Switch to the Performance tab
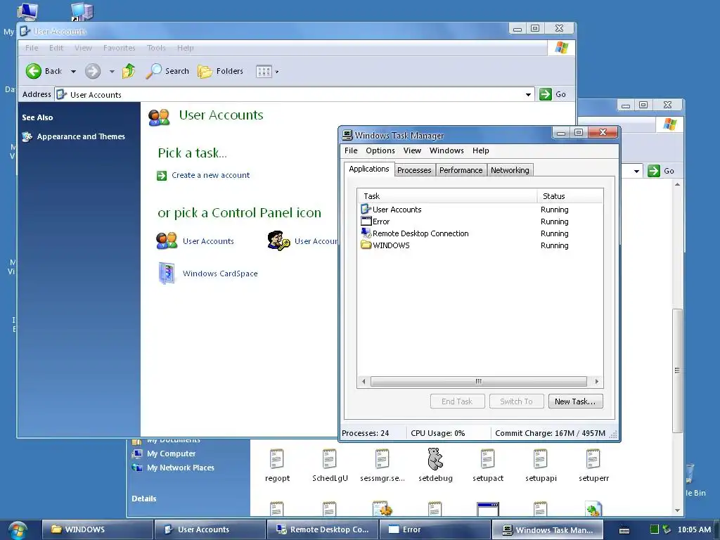720x540 pixels. point(461,170)
